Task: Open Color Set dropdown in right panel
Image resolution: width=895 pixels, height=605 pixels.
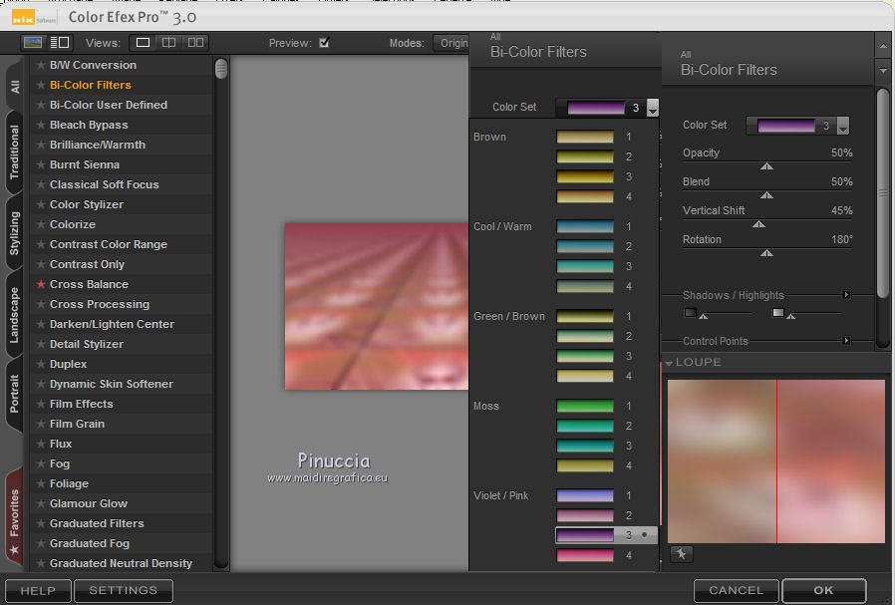Action: coord(842,126)
